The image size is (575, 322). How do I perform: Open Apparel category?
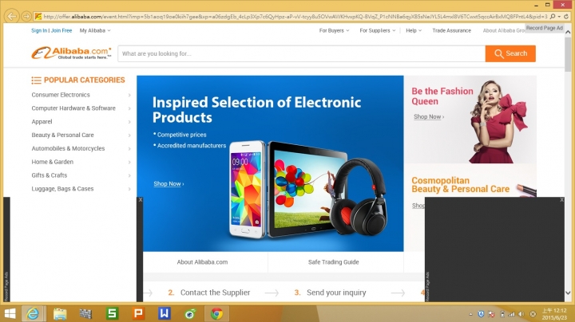pos(42,121)
